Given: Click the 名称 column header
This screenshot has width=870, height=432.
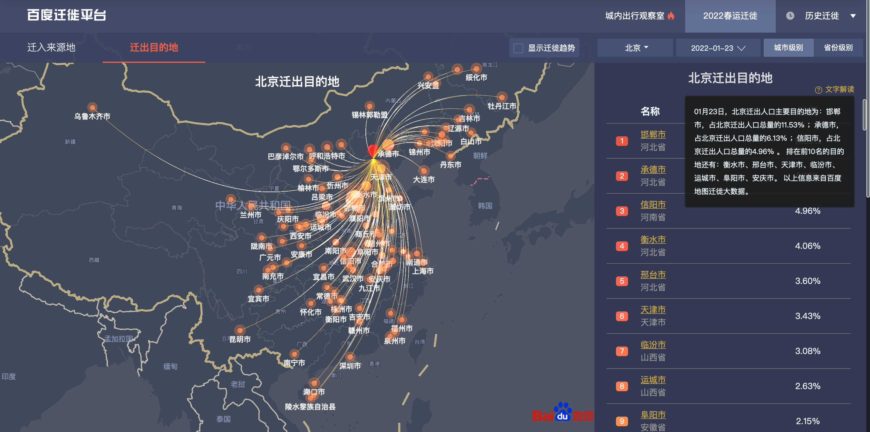Looking at the screenshot, I should (x=650, y=111).
